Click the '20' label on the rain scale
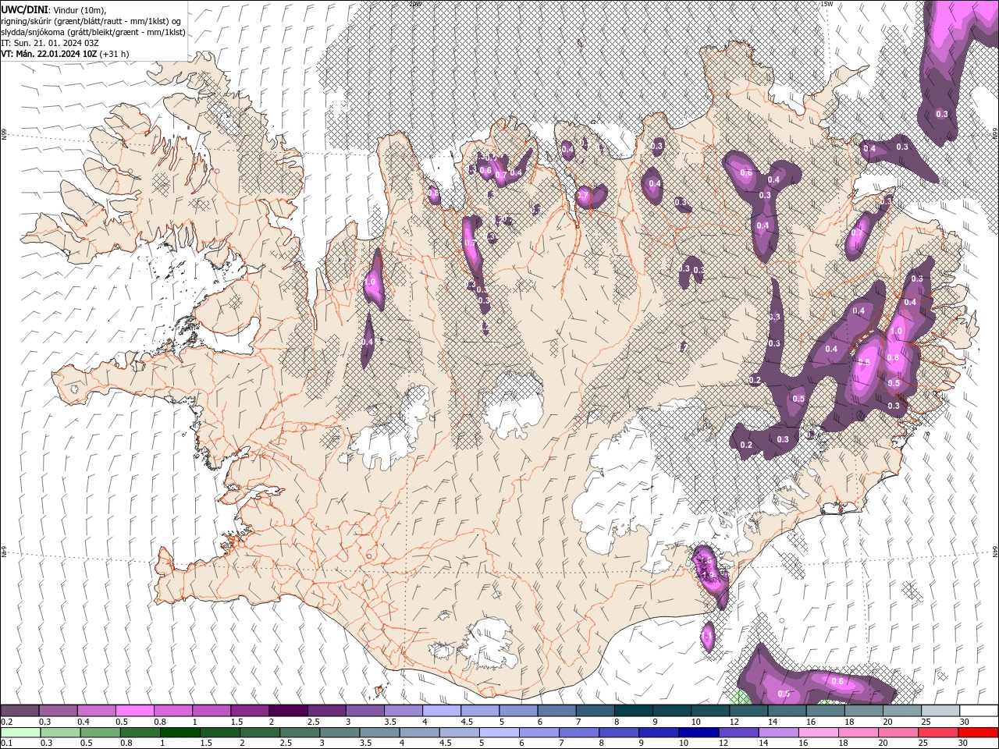Image resolution: width=999 pixels, height=749 pixels. click(883, 743)
